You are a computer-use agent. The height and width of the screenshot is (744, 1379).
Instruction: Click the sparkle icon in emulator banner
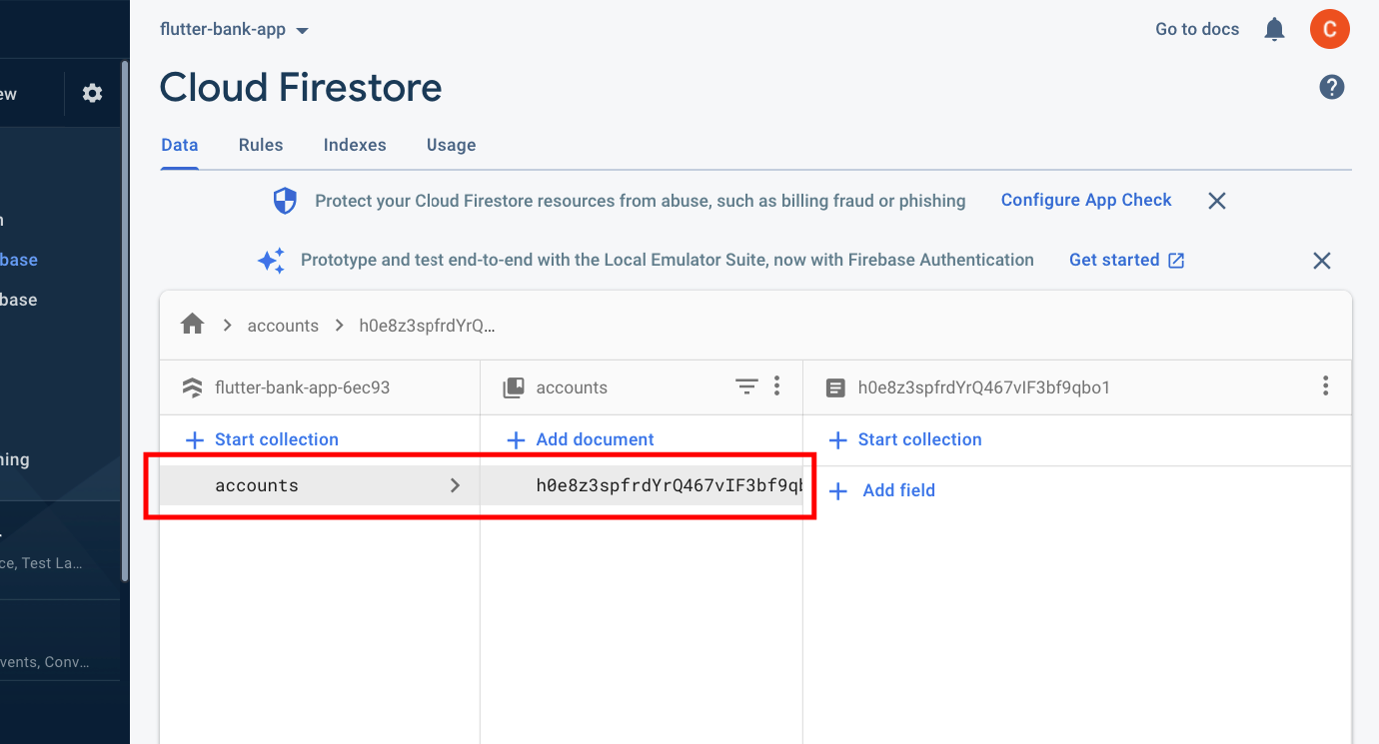pyautogui.click(x=271, y=261)
